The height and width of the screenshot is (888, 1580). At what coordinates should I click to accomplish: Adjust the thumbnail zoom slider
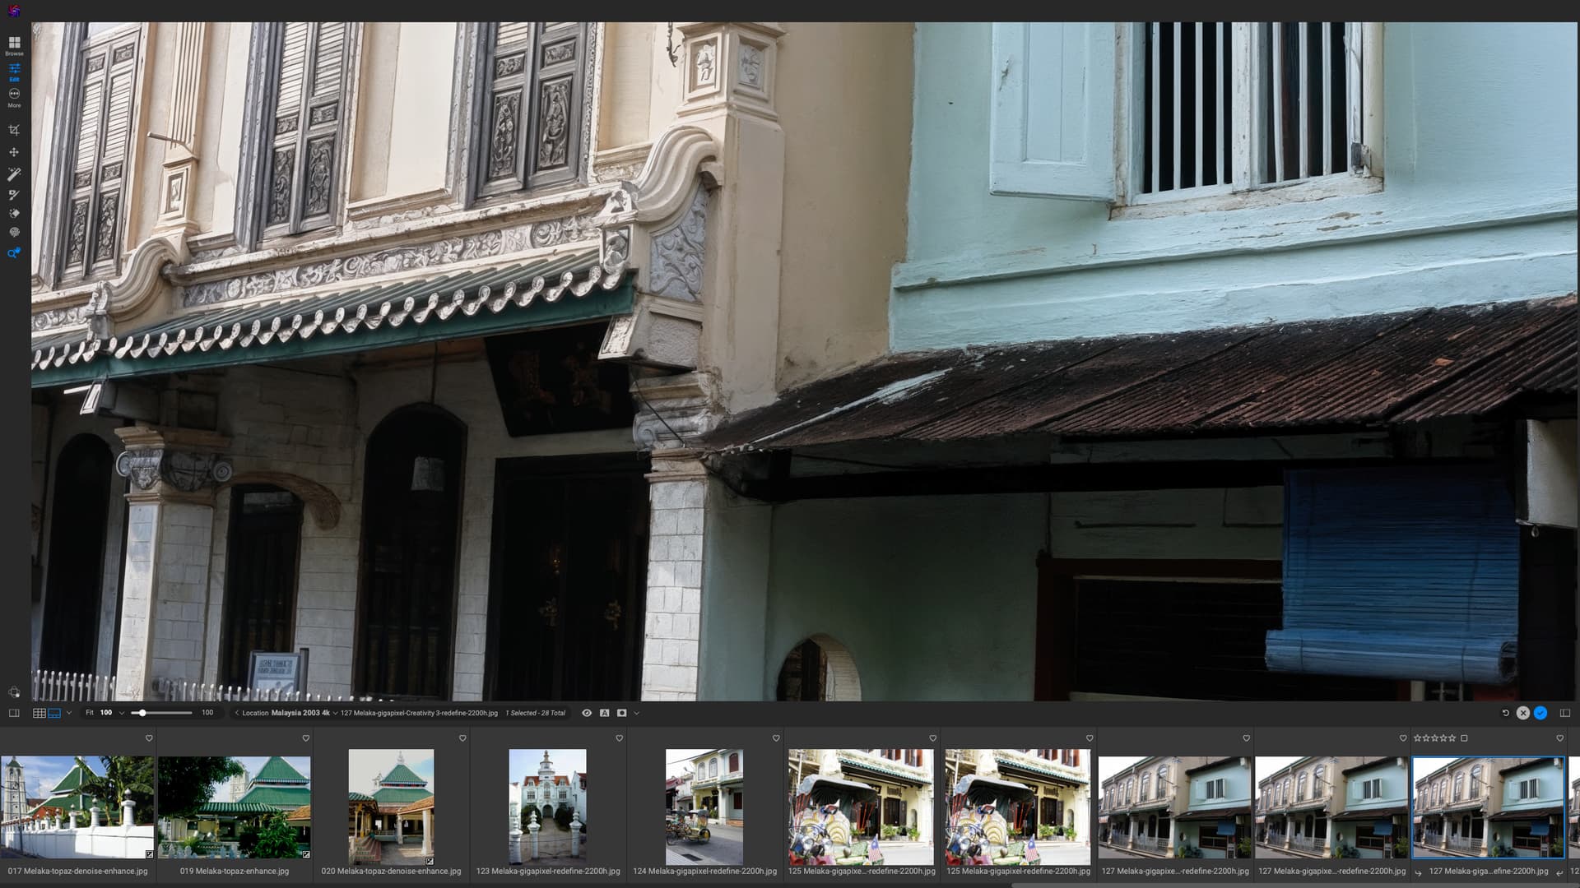[x=142, y=713]
